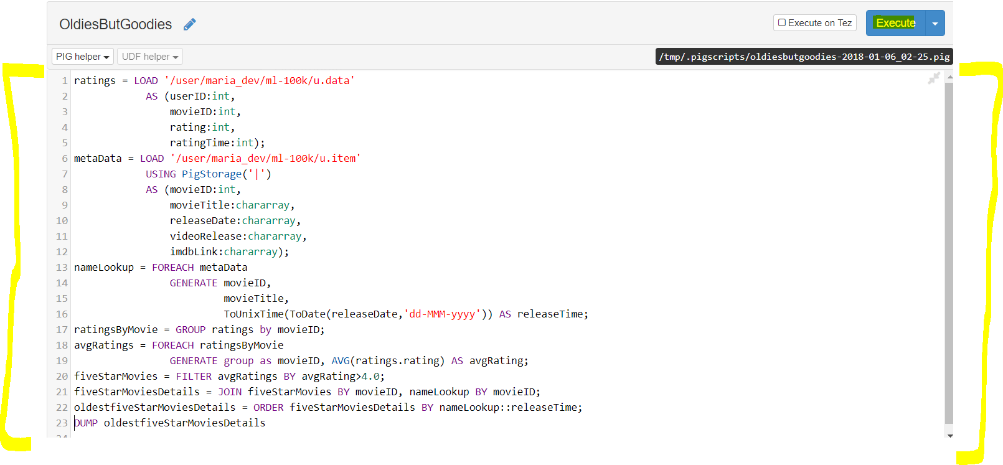Open the Execute button dropdown arrow
Screen dimensions: 1003x465
(935, 23)
